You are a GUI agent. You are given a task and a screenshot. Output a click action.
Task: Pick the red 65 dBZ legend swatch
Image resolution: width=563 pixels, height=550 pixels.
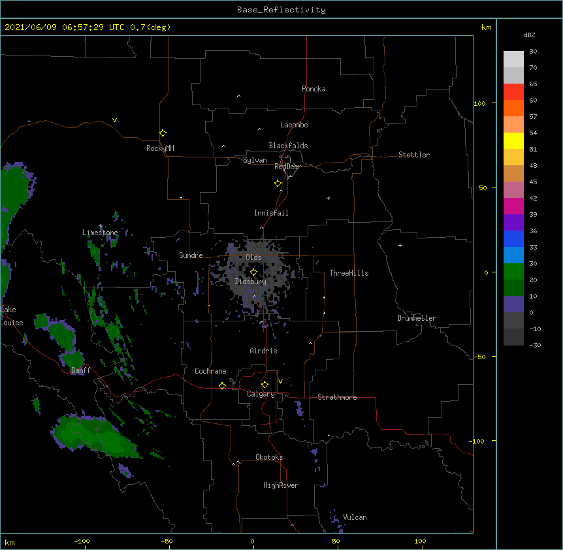coord(513,92)
